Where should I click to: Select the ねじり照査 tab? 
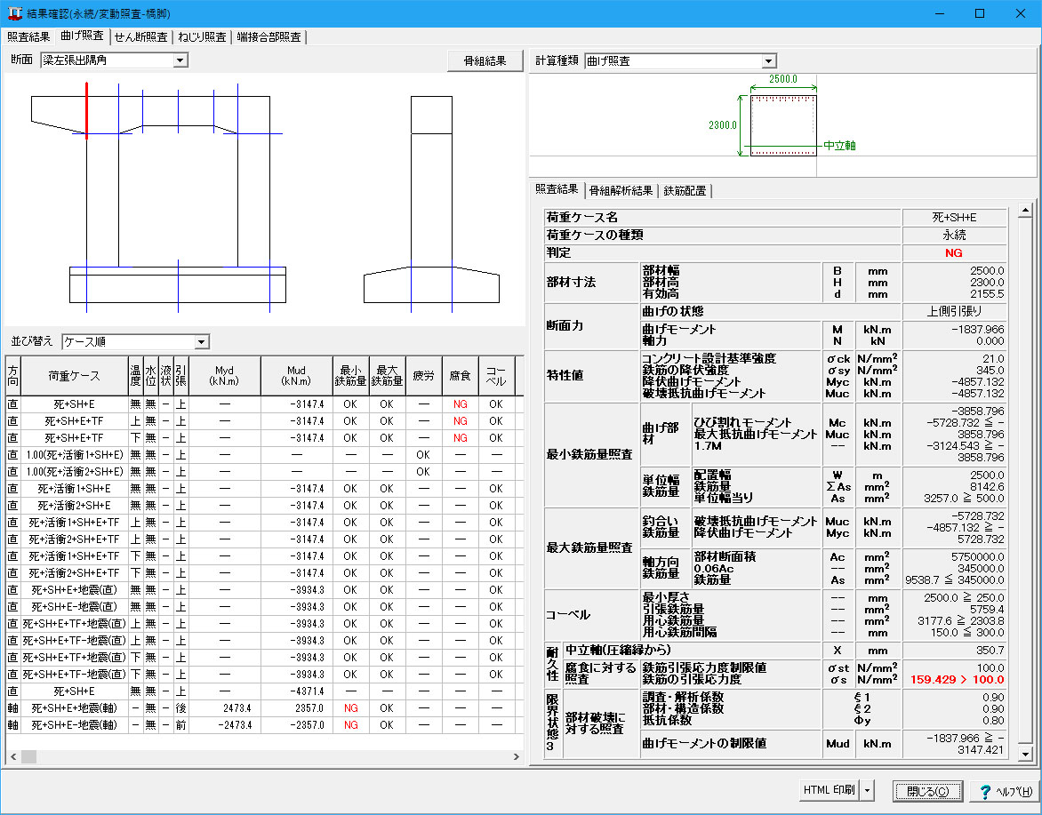click(202, 37)
